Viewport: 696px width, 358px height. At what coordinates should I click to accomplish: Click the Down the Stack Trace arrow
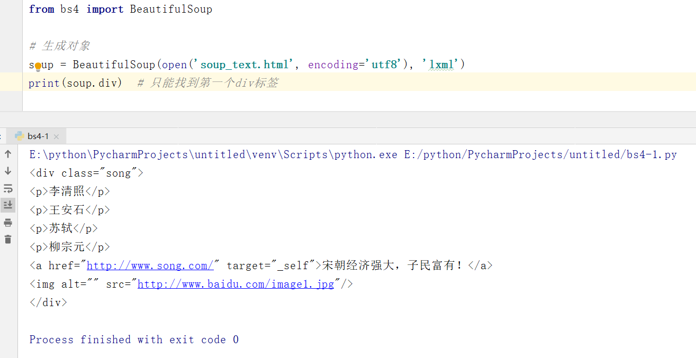click(8, 171)
